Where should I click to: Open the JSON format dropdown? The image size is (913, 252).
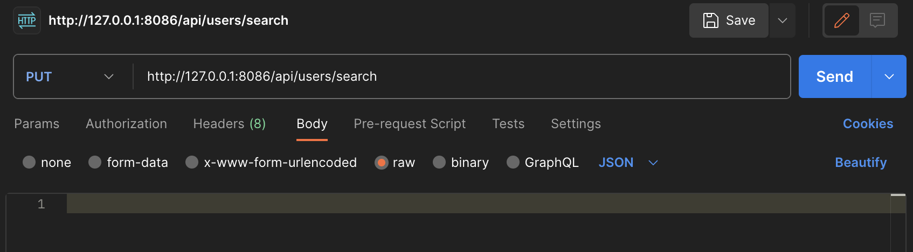(x=628, y=163)
